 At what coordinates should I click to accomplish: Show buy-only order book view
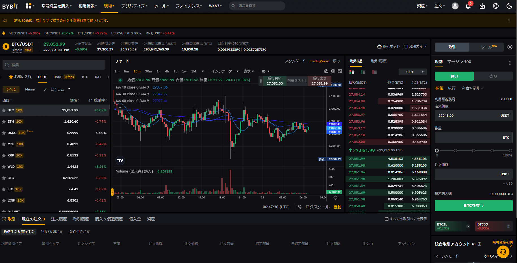363,72
